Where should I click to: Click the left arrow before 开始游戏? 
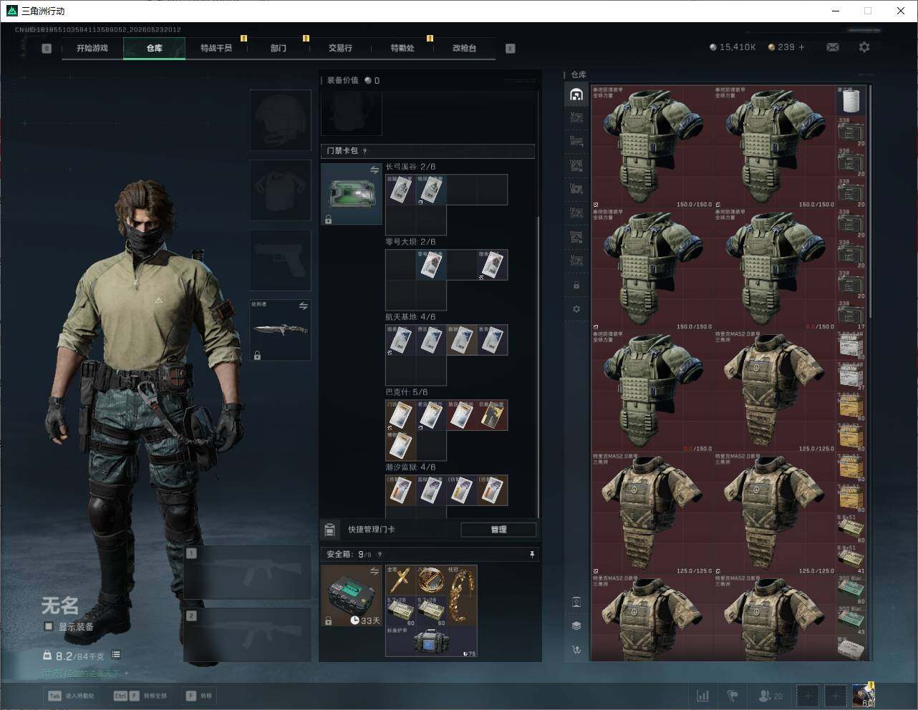(47, 49)
